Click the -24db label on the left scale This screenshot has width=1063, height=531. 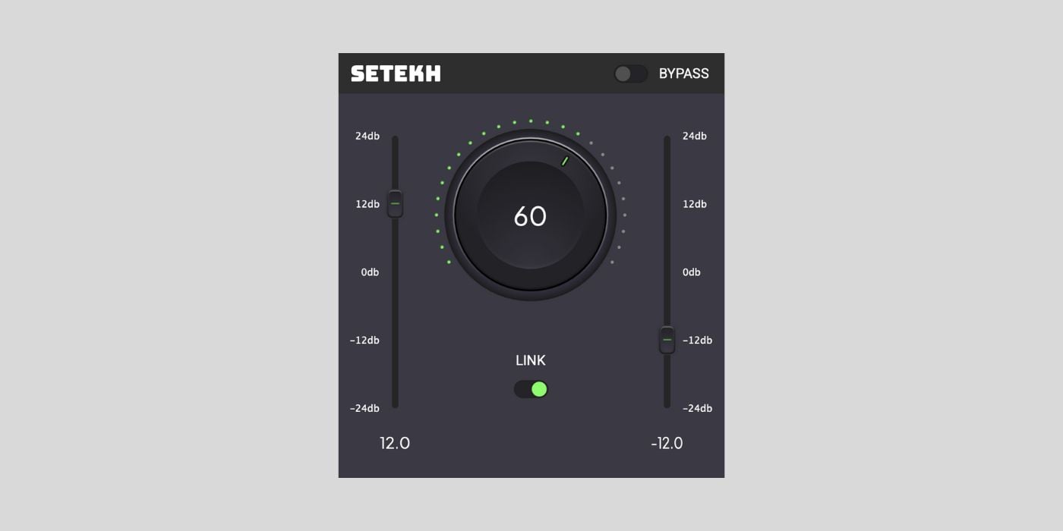coord(364,408)
